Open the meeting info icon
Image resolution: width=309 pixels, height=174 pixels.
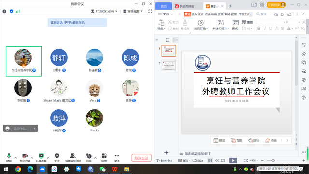[4, 11]
